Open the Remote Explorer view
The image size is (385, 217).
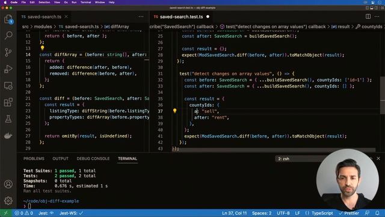pyautogui.click(x=8, y=86)
